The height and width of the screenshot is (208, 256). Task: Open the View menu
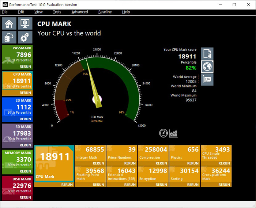click(38, 12)
